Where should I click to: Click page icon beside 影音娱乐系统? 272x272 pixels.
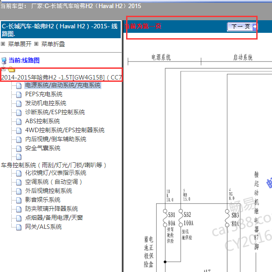pos(19,201)
